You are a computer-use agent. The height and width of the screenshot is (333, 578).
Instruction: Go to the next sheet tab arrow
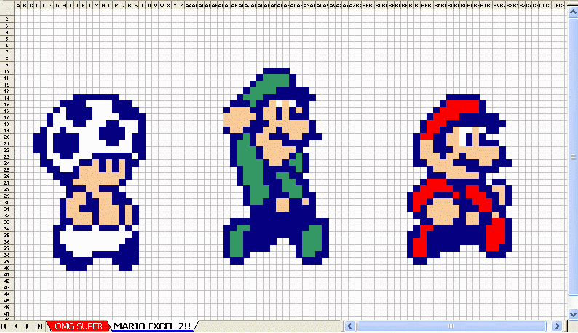(28, 326)
